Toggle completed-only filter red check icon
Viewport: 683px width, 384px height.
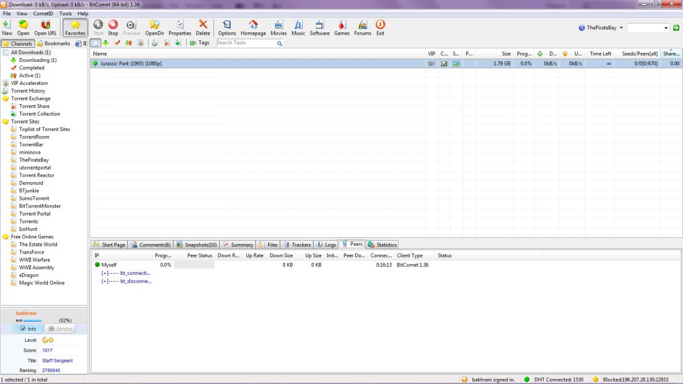point(117,43)
